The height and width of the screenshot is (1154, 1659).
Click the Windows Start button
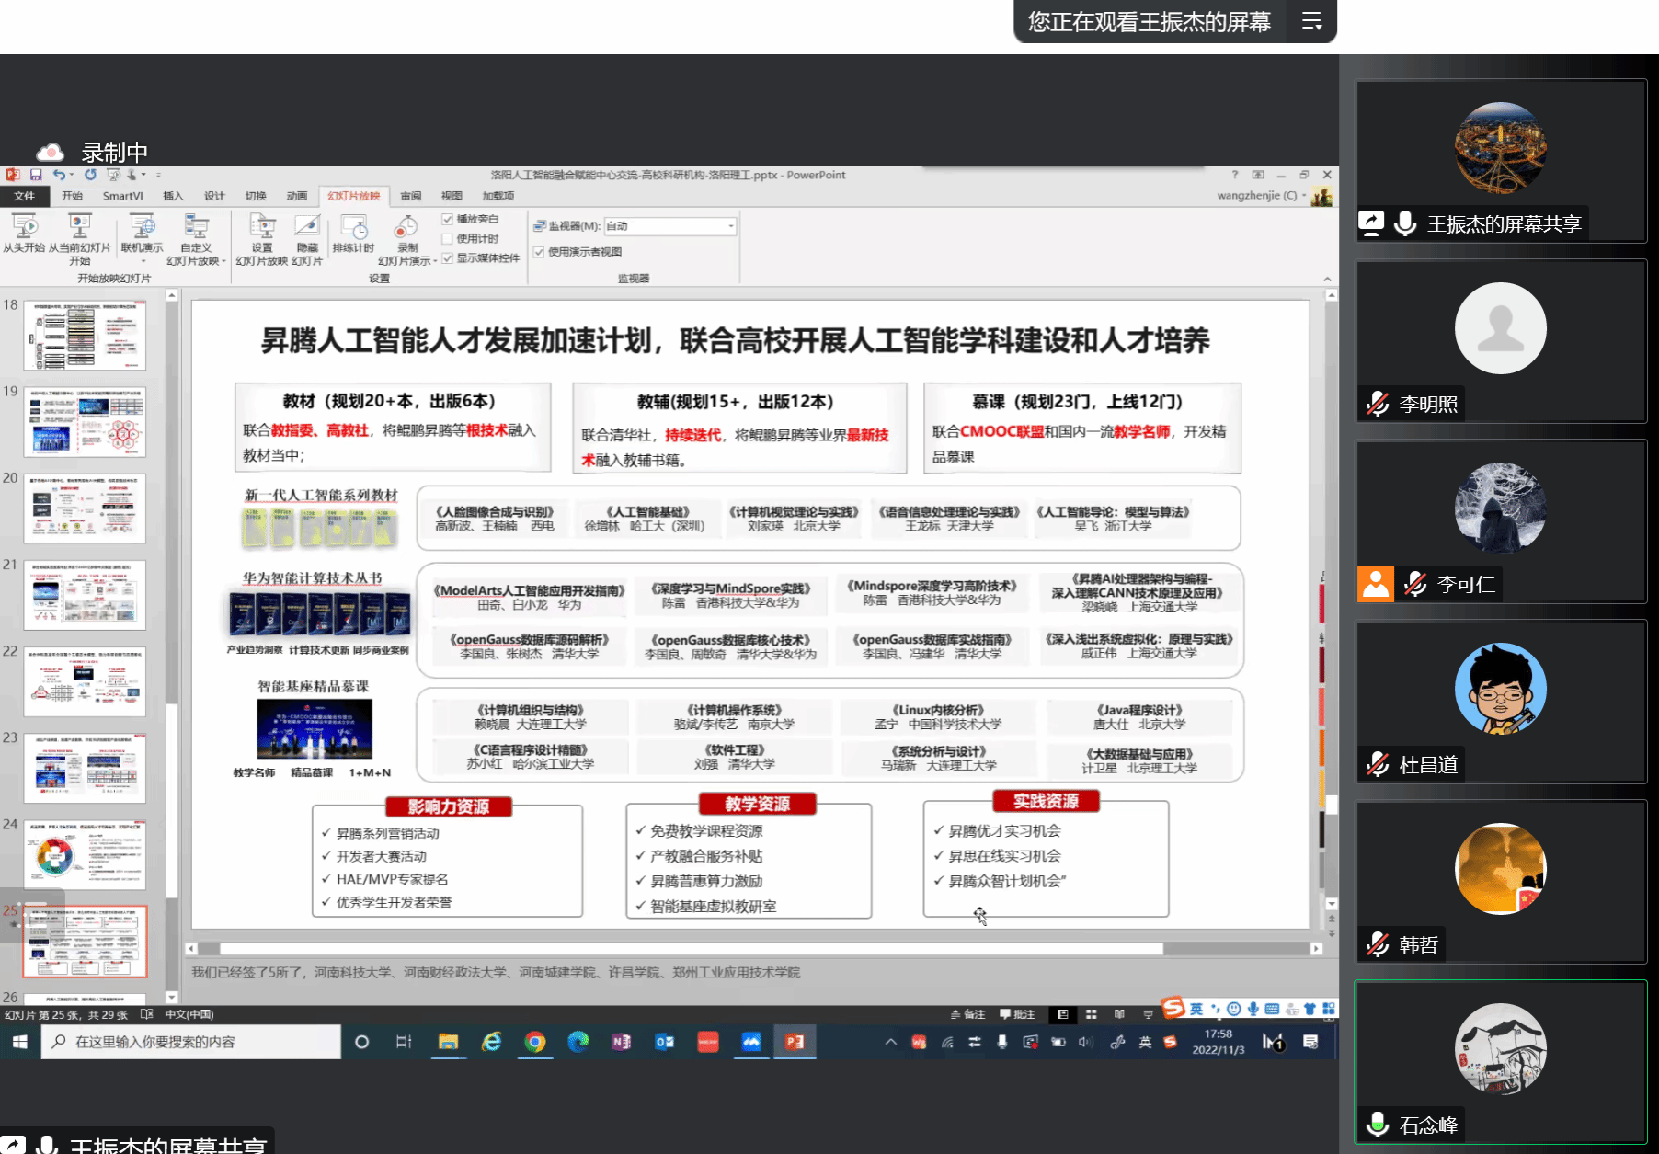[x=20, y=1042]
